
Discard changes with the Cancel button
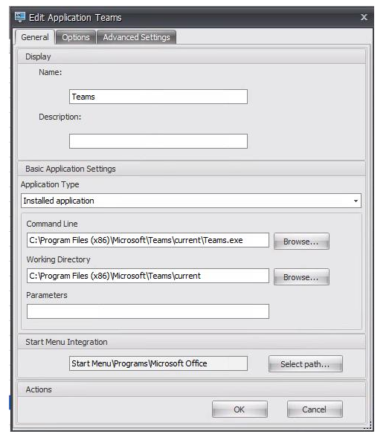click(x=315, y=409)
